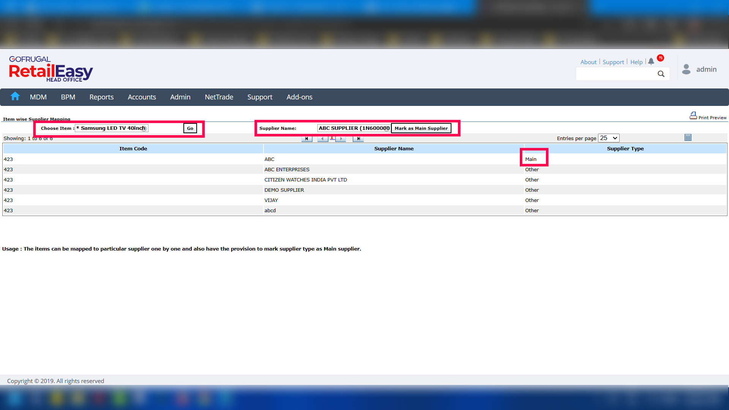The height and width of the screenshot is (410, 729).
Task: Open the NetTrade menu
Action: pyautogui.click(x=219, y=97)
